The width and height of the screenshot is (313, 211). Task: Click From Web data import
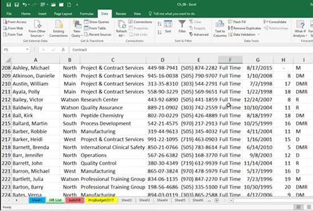(x=14, y=28)
